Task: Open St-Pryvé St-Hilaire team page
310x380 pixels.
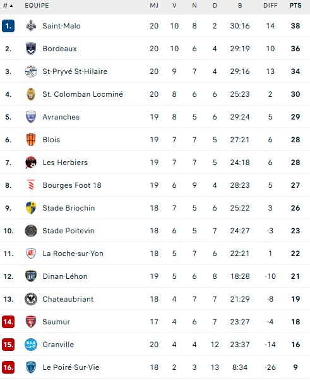Action: 75,71
